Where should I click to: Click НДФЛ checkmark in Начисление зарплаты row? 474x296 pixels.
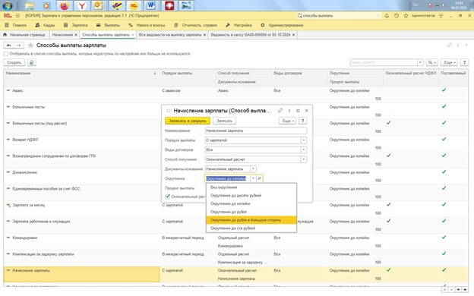(388, 269)
